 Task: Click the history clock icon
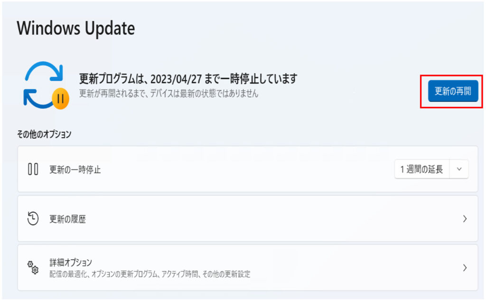(x=33, y=218)
